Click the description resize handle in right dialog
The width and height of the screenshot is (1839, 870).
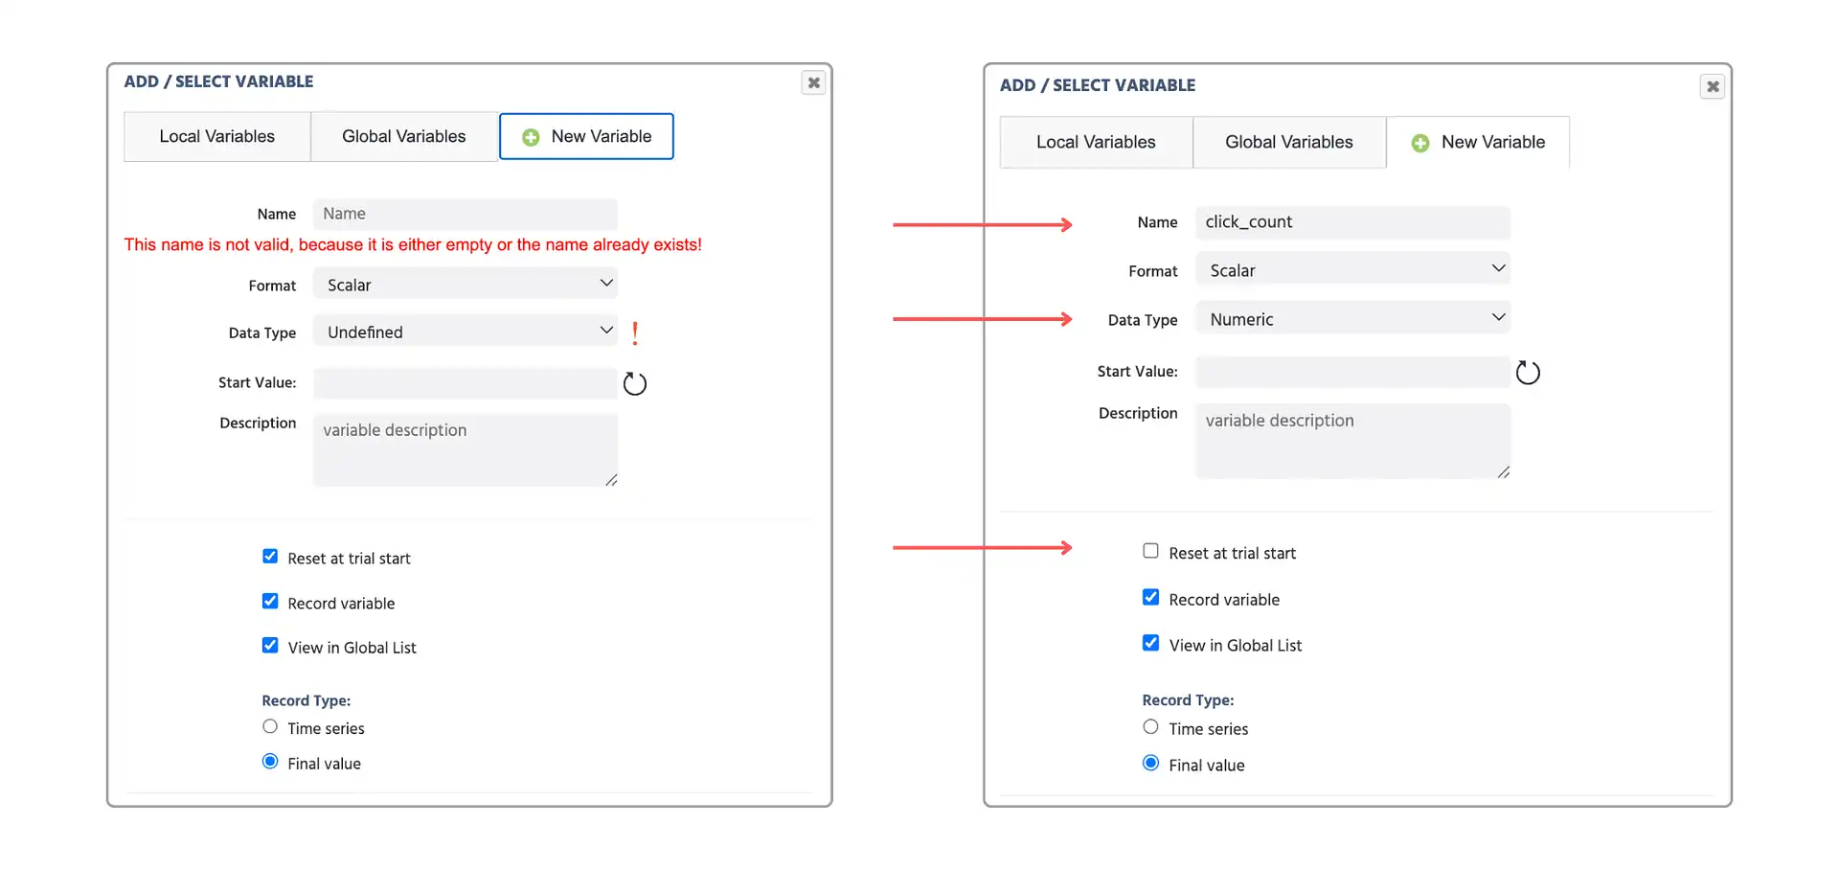(x=1504, y=472)
